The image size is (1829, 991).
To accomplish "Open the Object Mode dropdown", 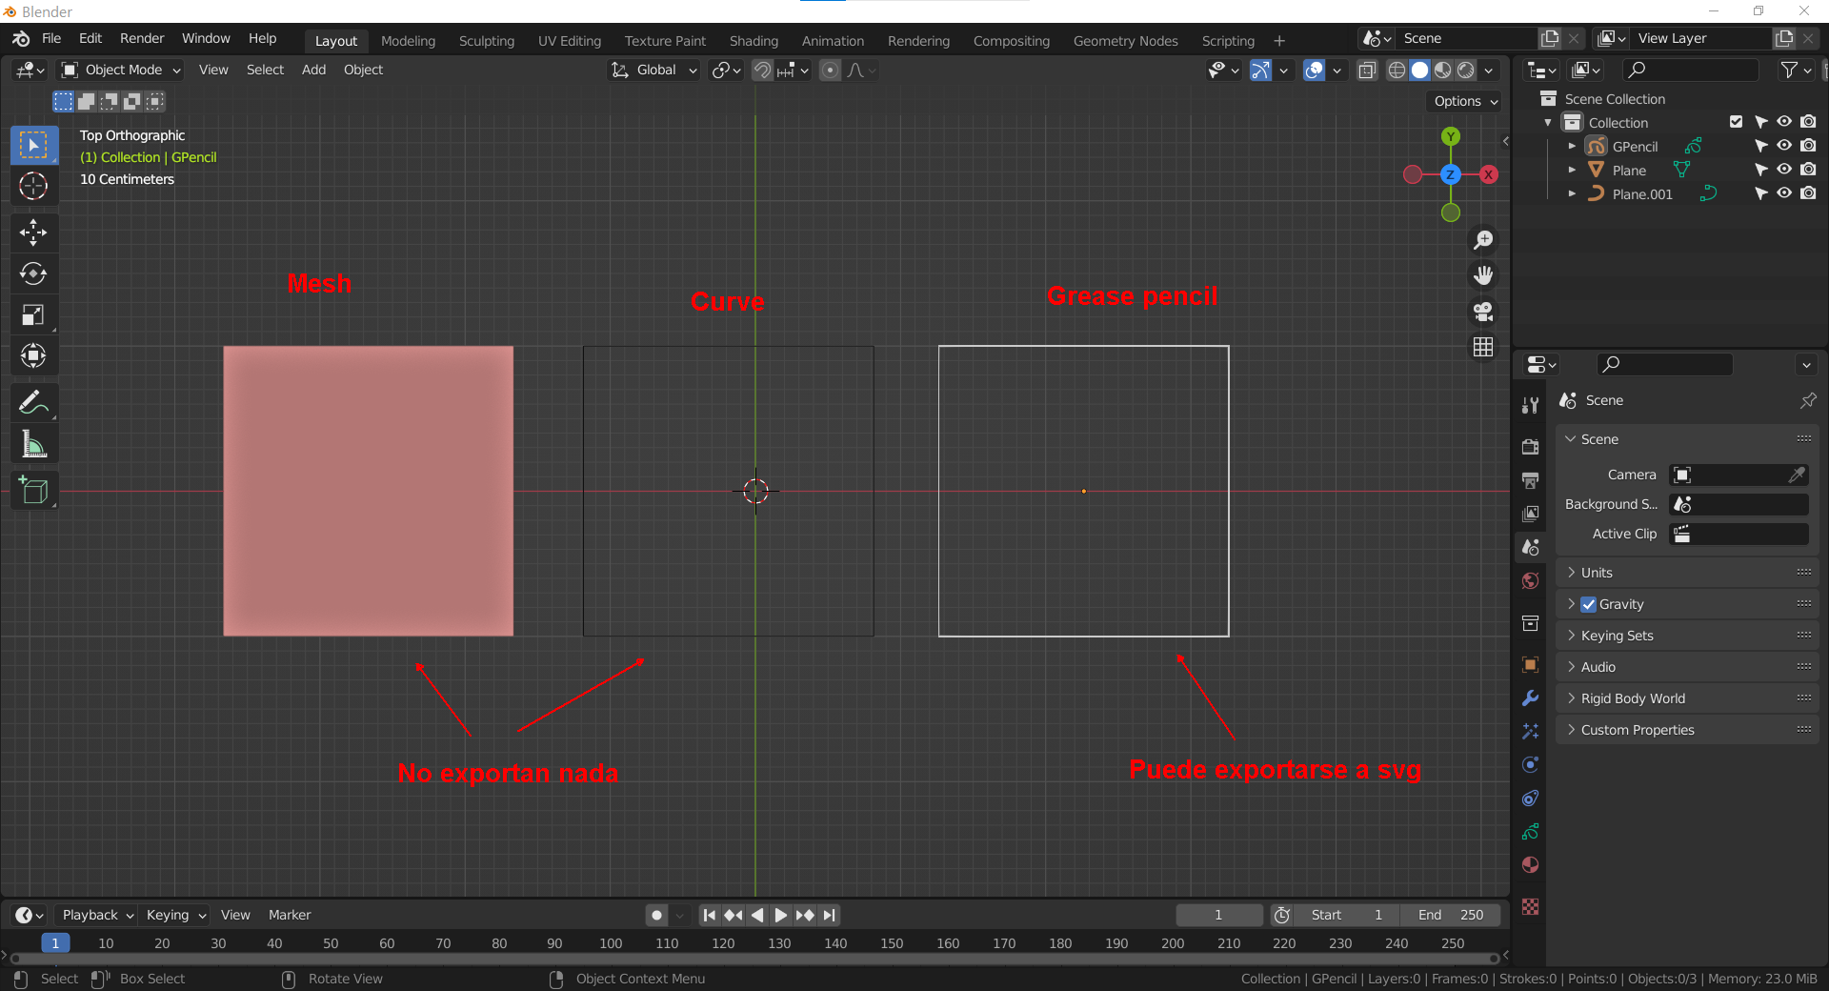I will click(121, 70).
